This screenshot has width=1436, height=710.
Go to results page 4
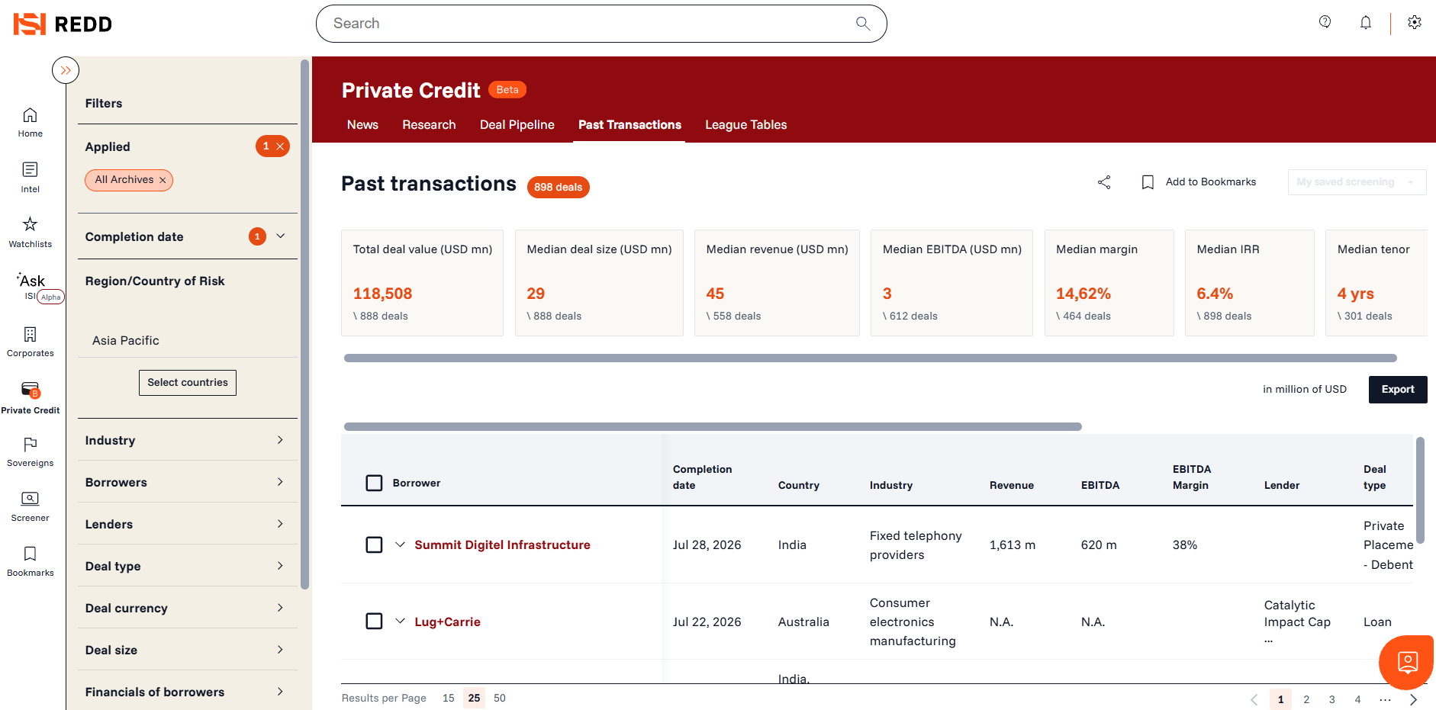tap(1357, 699)
